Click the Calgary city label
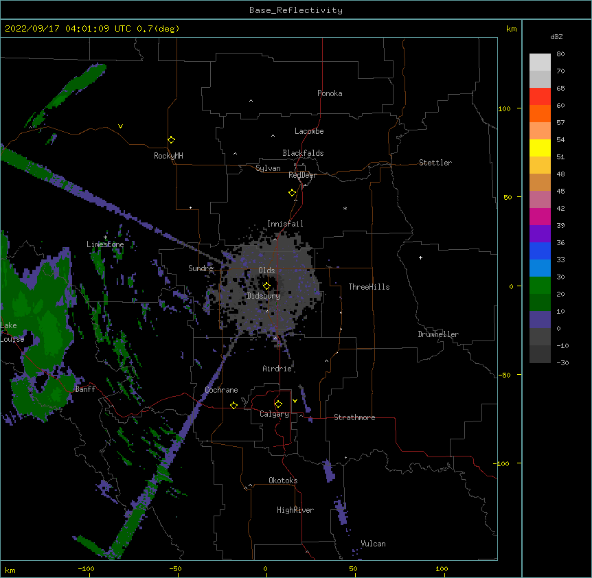Image resolution: width=592 pixels, height=578 pixels. point(274,414)
